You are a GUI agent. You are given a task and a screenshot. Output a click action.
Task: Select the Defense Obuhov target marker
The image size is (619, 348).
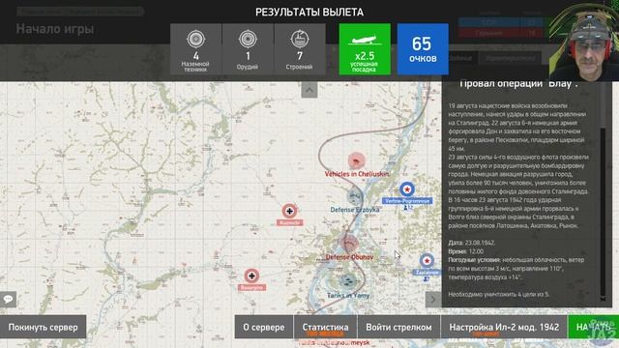coord(349,243)
